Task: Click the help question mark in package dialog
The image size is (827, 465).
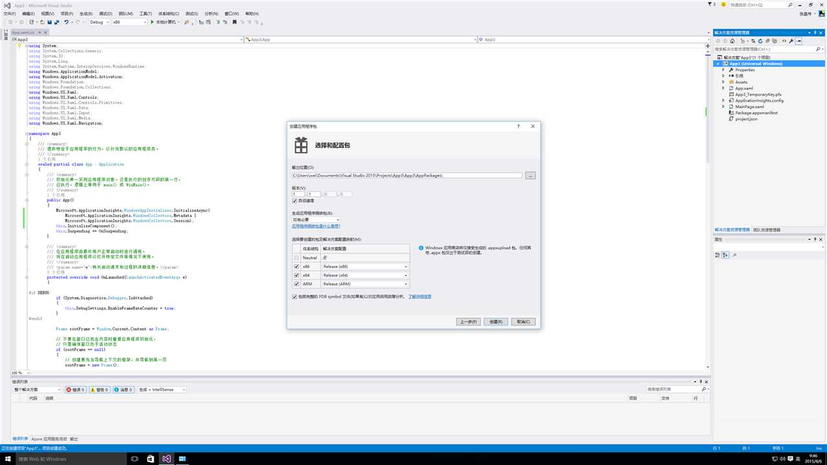Action: (518, 127)
